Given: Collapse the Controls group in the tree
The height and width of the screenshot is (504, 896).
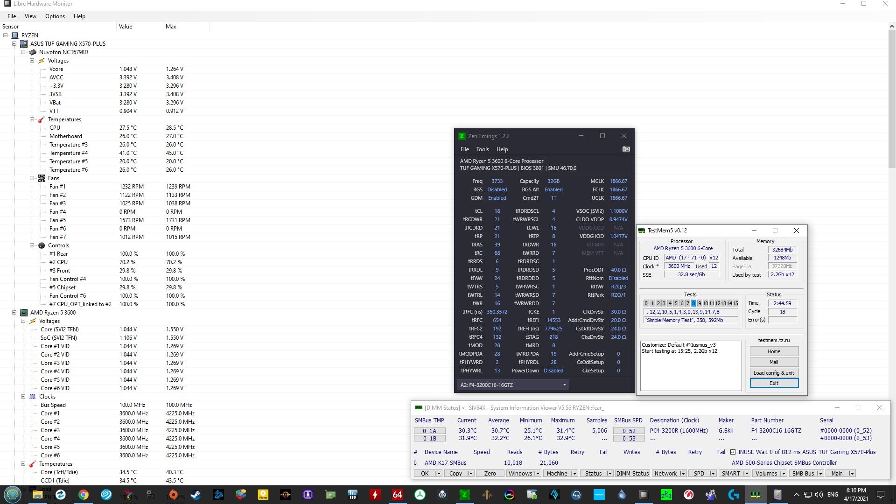Looking at the screenshot, I should (32, 245).
